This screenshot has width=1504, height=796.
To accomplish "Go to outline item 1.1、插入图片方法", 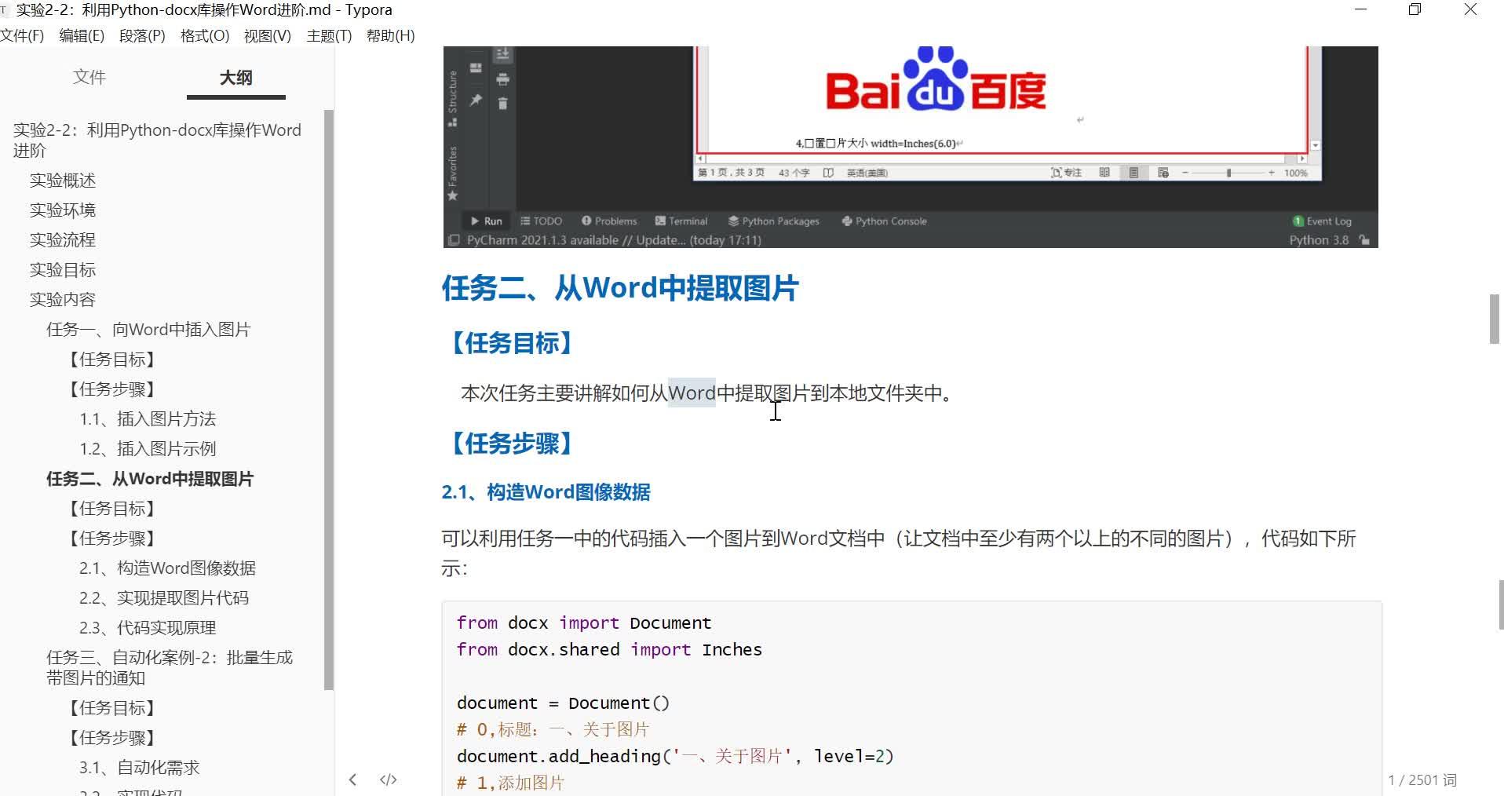I will click(x=148, y=419).
